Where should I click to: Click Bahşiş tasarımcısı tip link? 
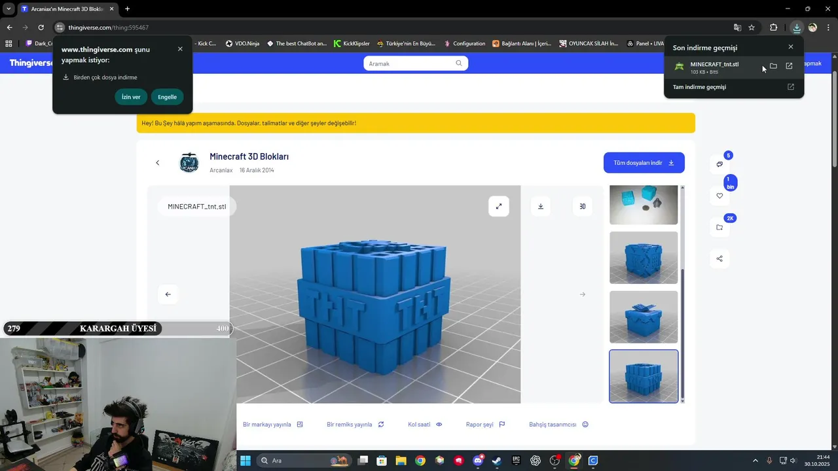[x=559, y=425]
